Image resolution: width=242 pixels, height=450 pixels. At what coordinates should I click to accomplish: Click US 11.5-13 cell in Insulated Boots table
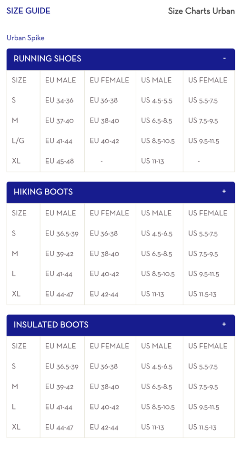click(x=202, y=427)
